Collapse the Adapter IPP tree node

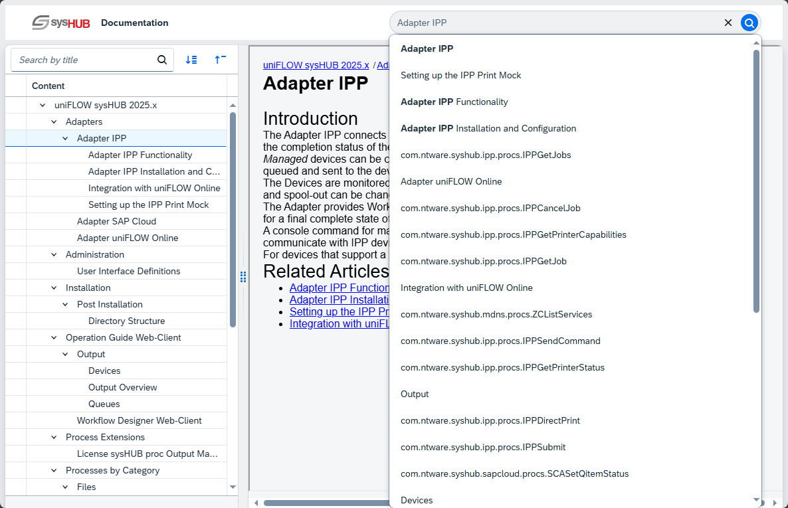click(65, 138)
